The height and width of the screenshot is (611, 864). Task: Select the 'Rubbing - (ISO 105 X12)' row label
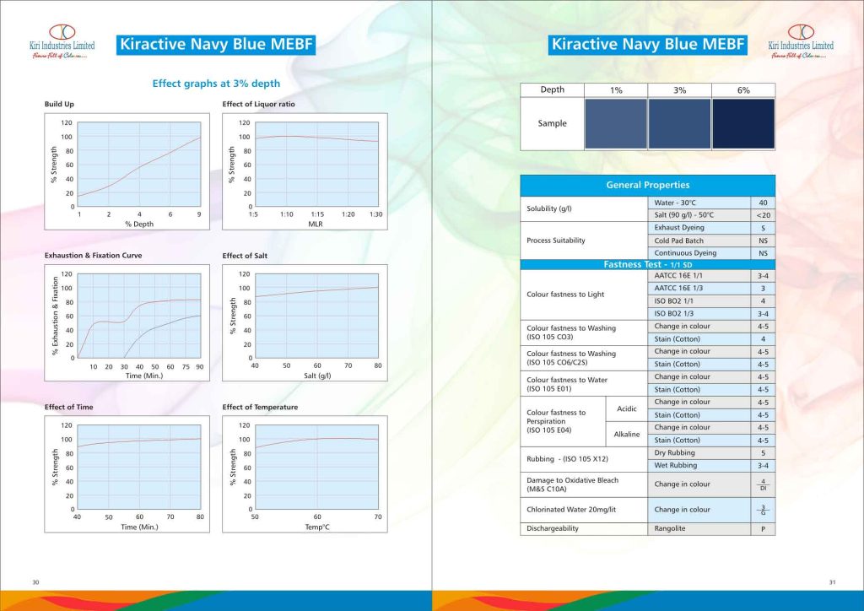click(584, 459)
